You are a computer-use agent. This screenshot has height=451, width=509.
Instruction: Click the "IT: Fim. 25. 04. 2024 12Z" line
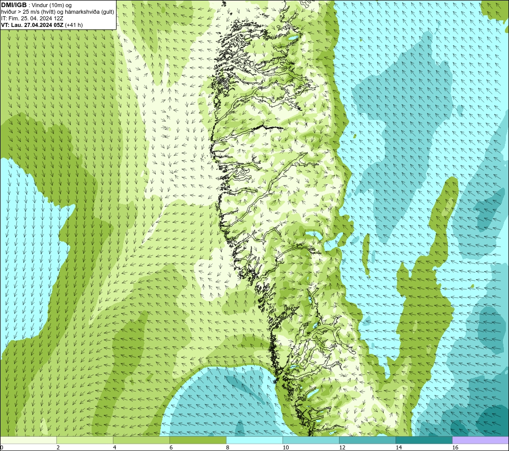tap(32, 18)
